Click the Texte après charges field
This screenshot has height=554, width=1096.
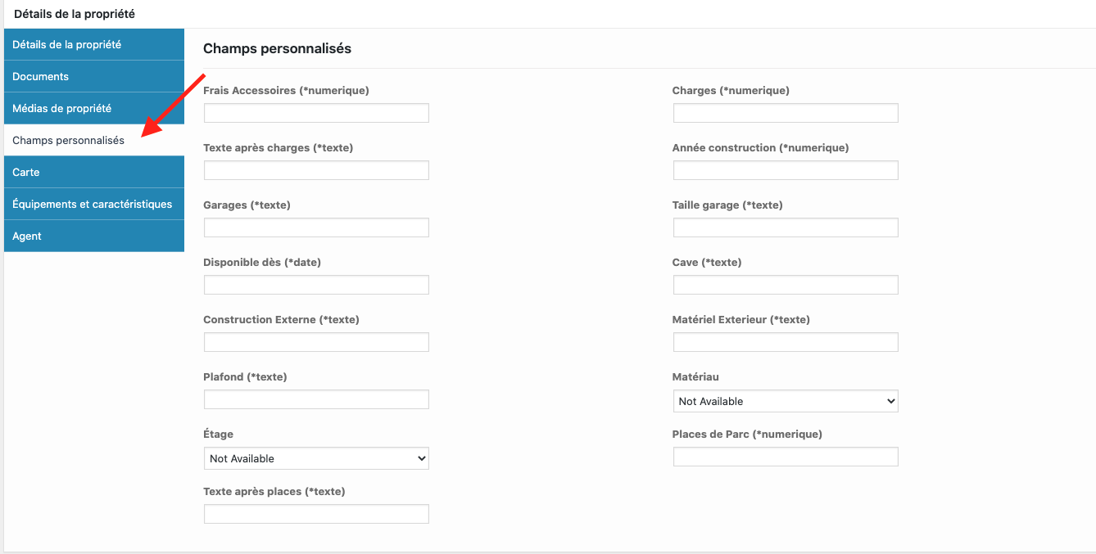coord(316,170)
